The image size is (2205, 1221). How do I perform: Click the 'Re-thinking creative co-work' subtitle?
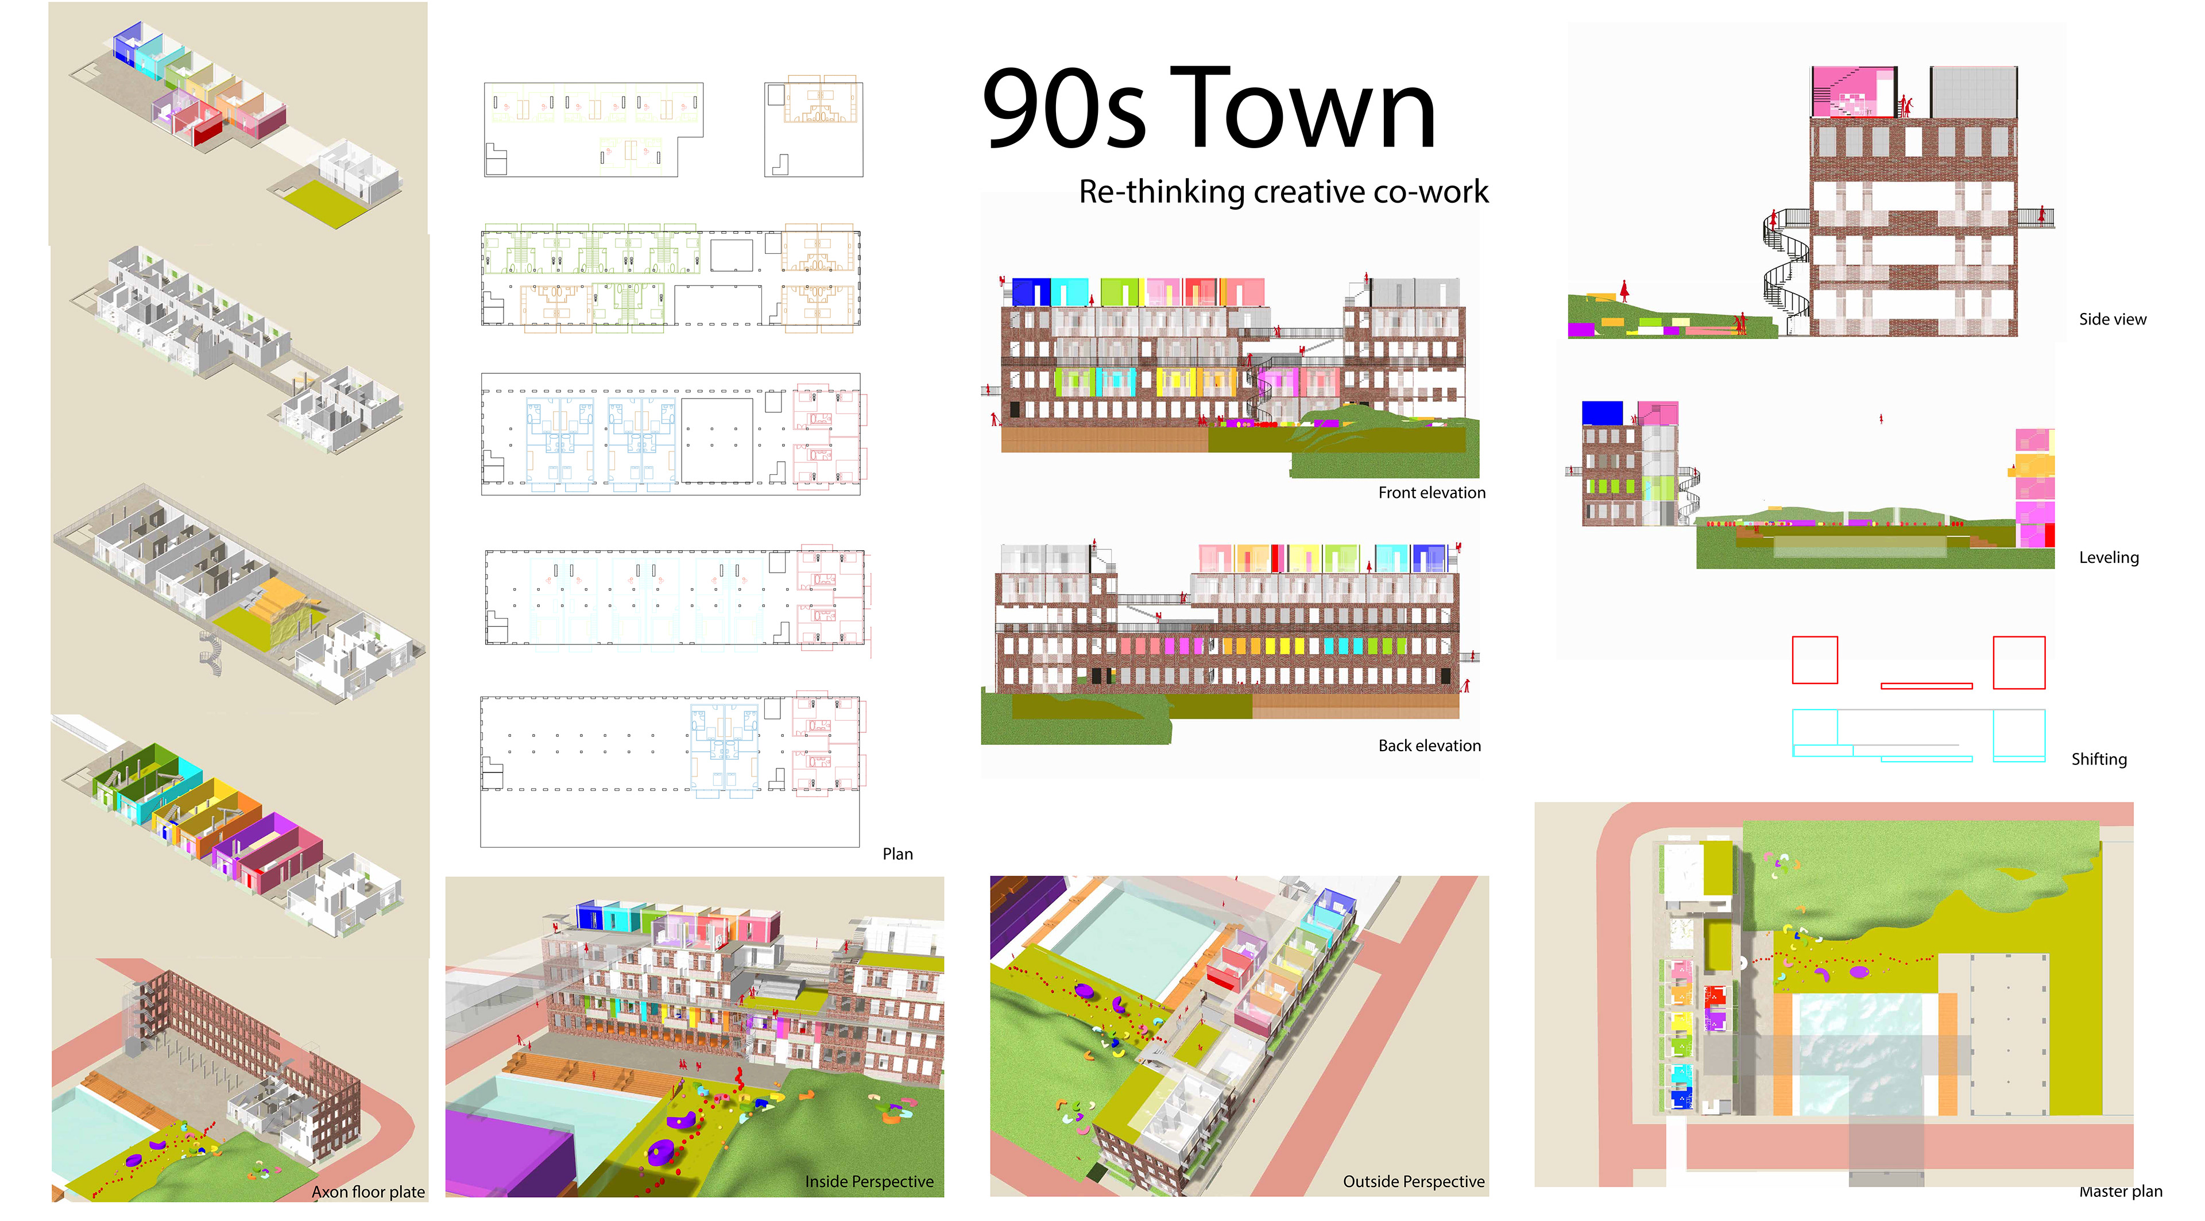pyautogui.click(x=1283, y=192)
